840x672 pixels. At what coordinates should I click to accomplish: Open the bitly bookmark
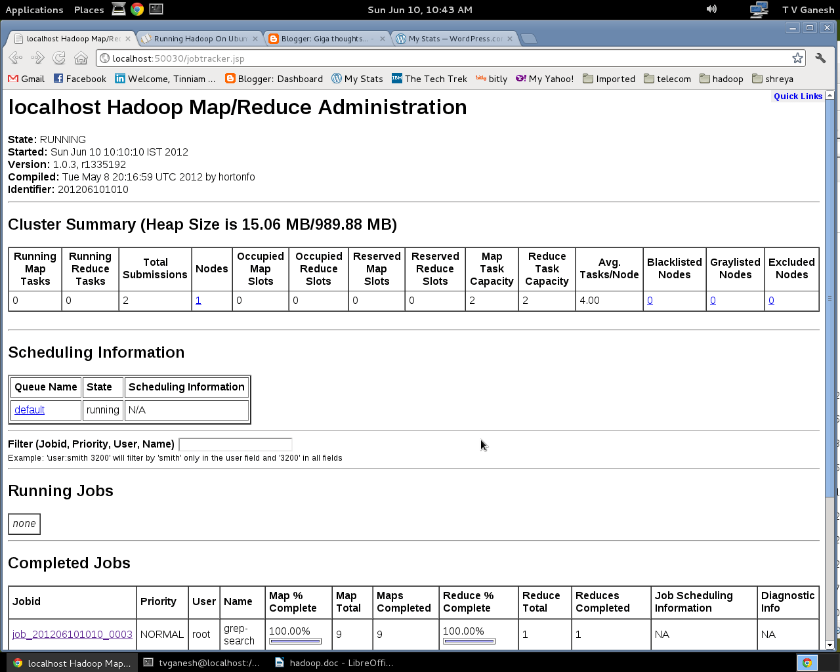tap(492, 79)
